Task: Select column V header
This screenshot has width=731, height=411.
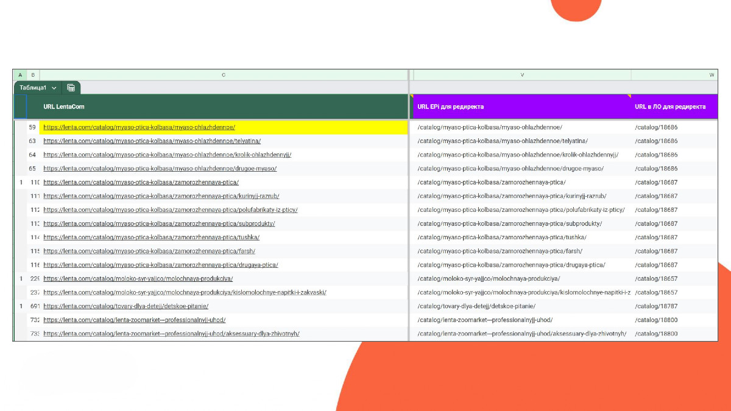Action: (x=522, y=75)
